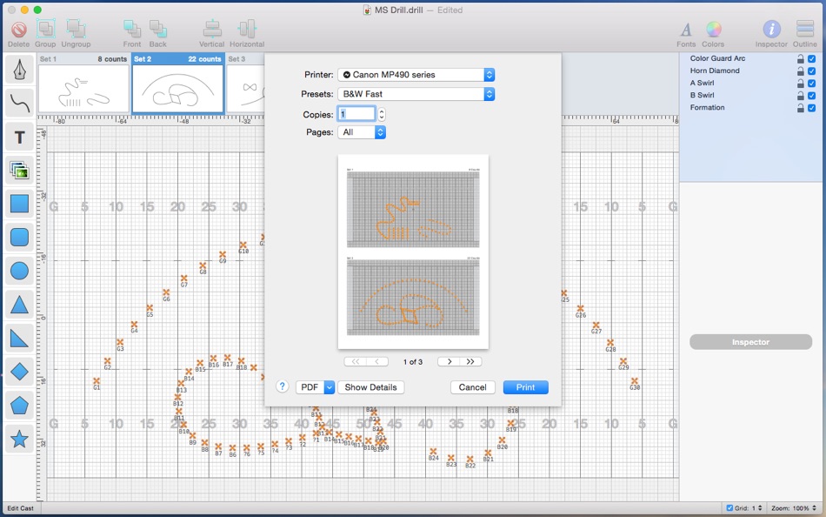Image resolution: width=826 pixels, height=517 pixels.
Task: Select the diamond shape tool
Action: 19,372
